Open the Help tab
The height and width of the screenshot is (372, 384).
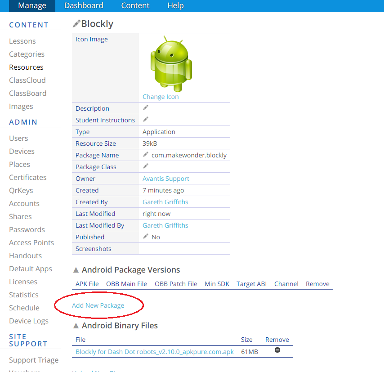click(x=176, y=6)
